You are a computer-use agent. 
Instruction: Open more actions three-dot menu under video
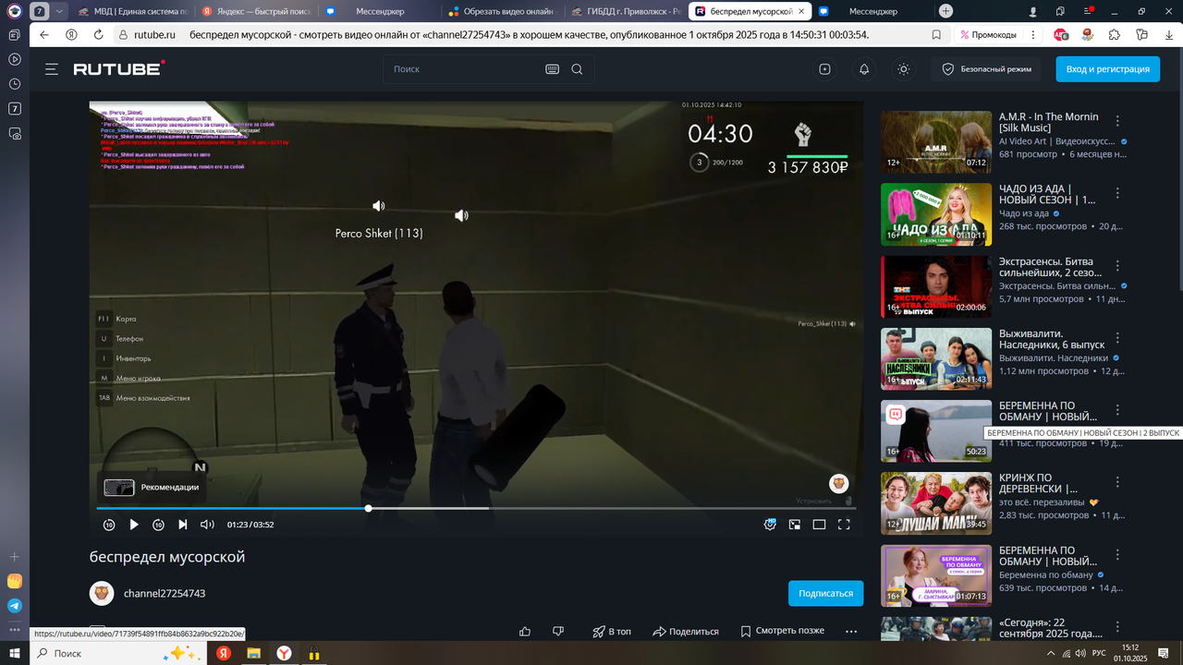tap(851, 632)
